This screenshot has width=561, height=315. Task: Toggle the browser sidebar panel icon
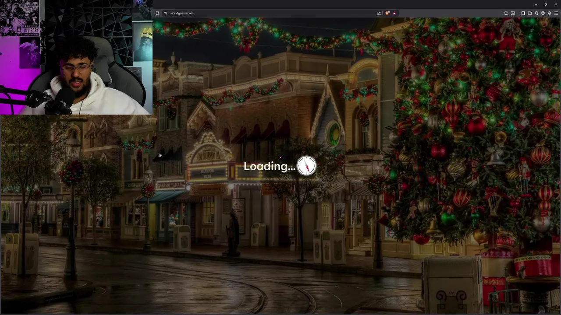[x=523, y=13]
